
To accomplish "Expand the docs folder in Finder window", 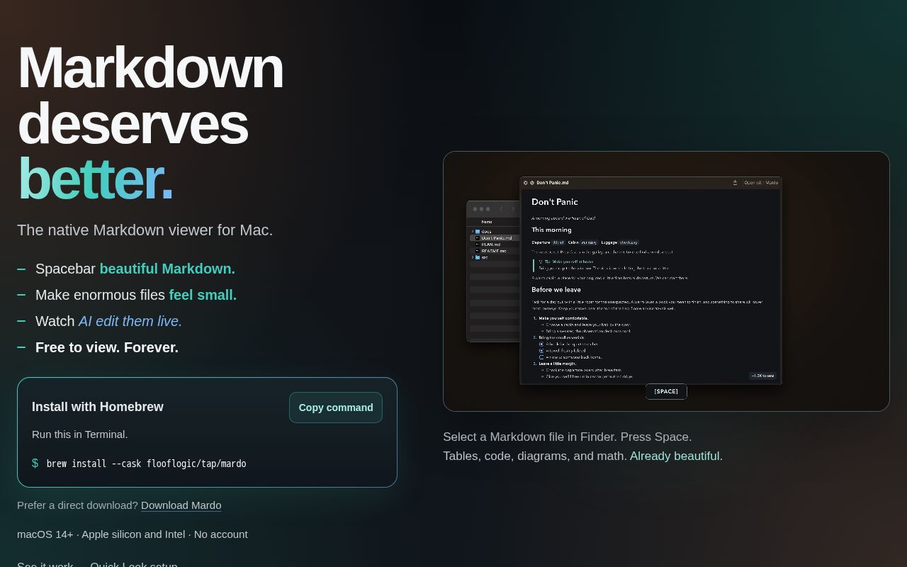I will coord(473,232).
